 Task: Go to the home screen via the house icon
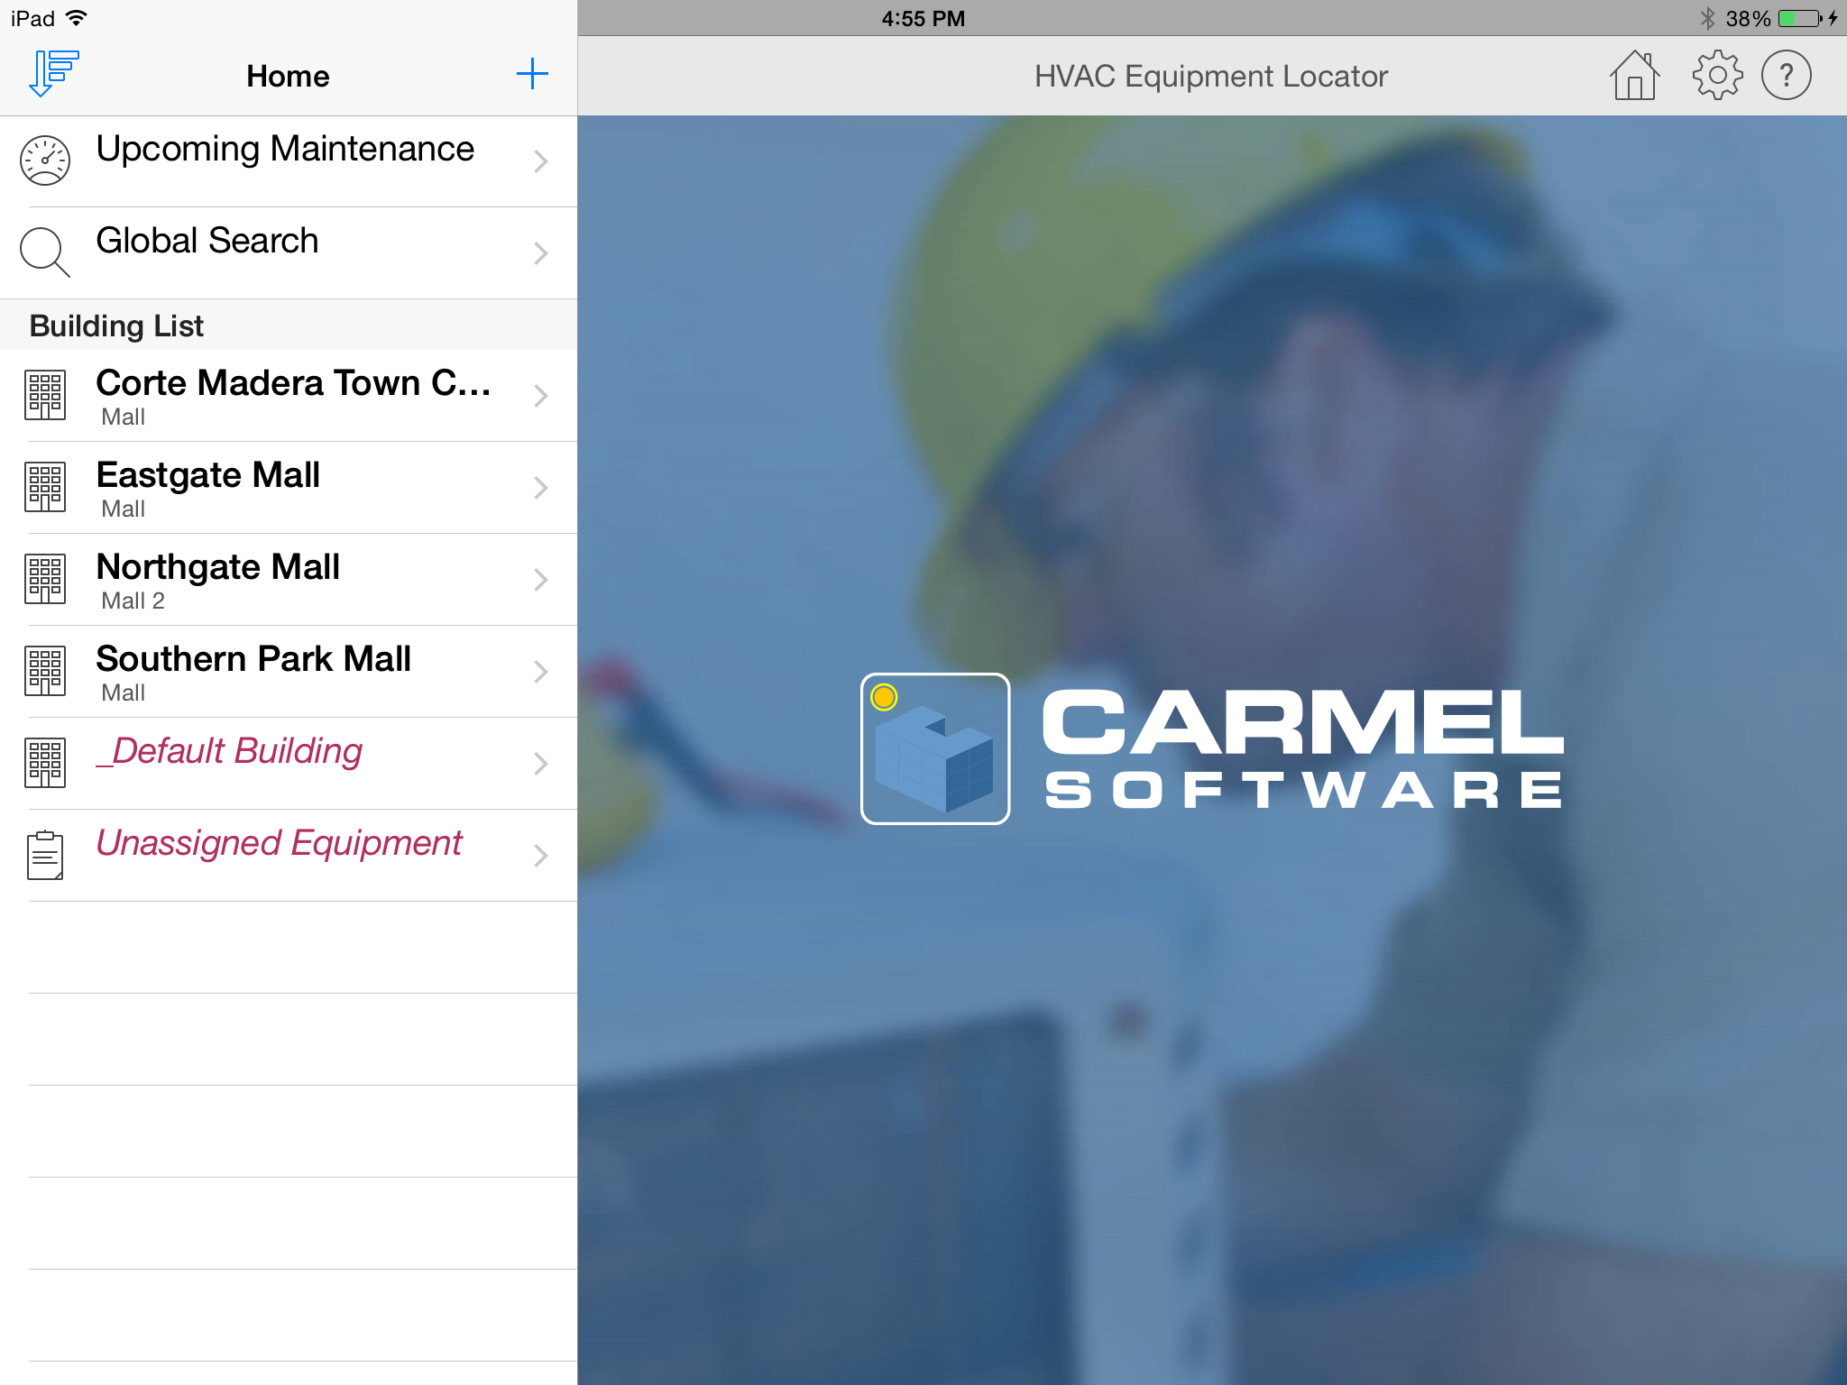click(x=1634, y=75)
